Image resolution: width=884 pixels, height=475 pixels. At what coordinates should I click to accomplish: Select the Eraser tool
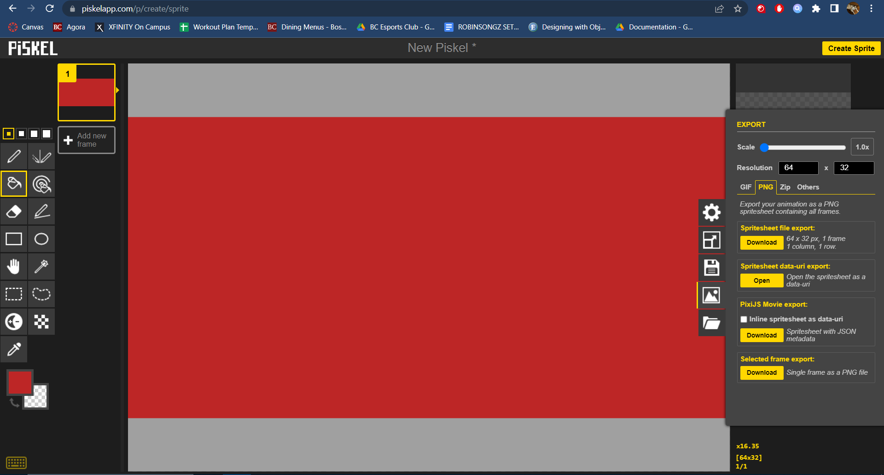click(x=14, y=212)
